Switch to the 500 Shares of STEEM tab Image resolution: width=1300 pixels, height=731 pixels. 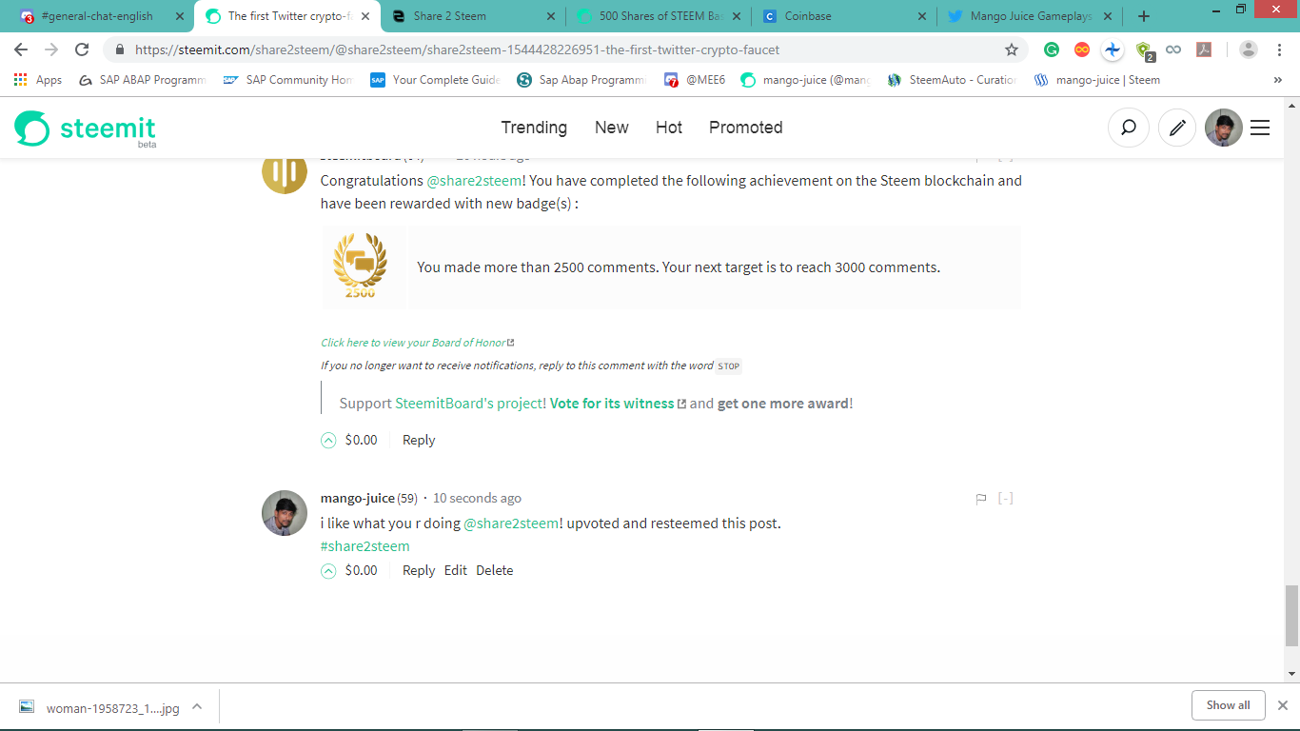657,16
